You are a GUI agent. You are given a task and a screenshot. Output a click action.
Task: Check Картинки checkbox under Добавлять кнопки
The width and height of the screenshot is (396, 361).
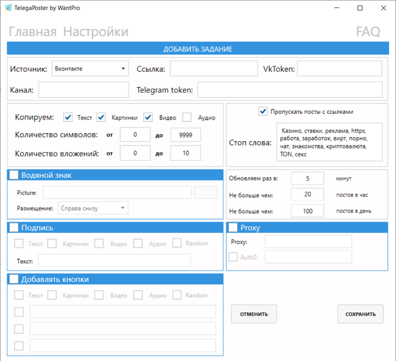[52, 295]
